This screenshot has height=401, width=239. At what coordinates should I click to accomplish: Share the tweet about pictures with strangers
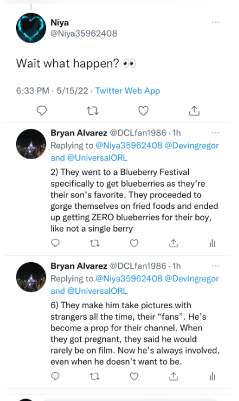pyautogui.click(x=173, y=376)
